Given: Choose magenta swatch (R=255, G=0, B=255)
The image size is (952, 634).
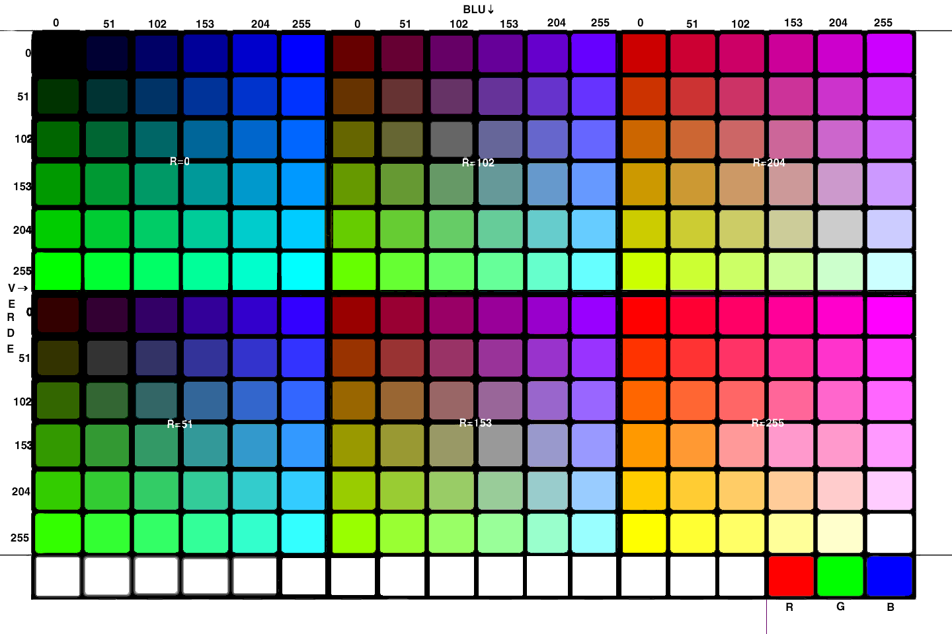Looking at the screenshot, I should [x=890, y=315].
